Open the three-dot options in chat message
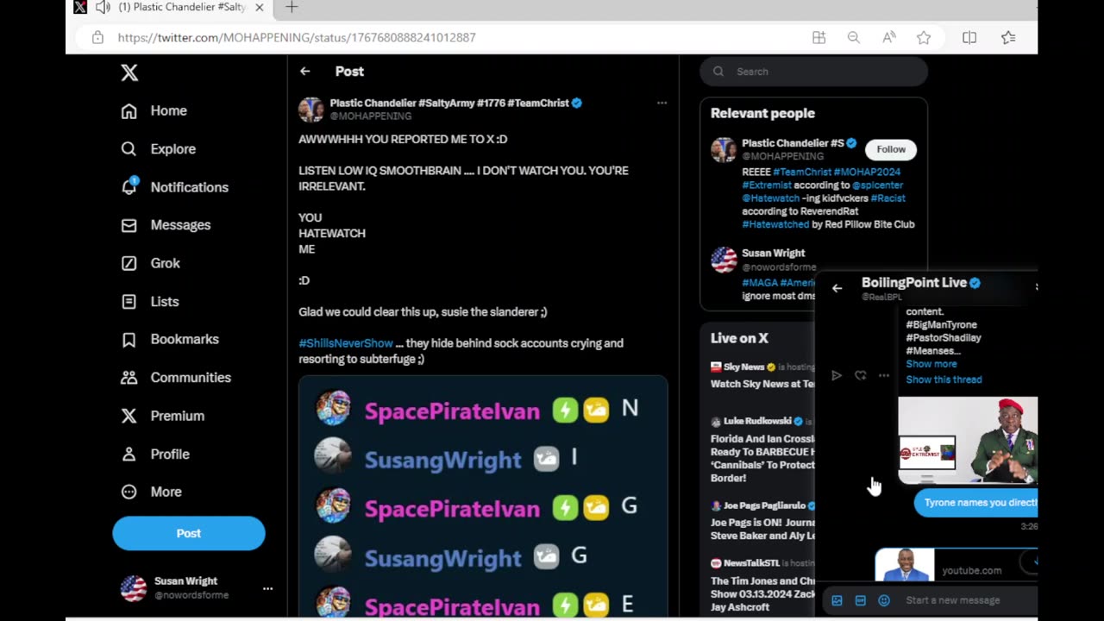 [x=883, y=375]
